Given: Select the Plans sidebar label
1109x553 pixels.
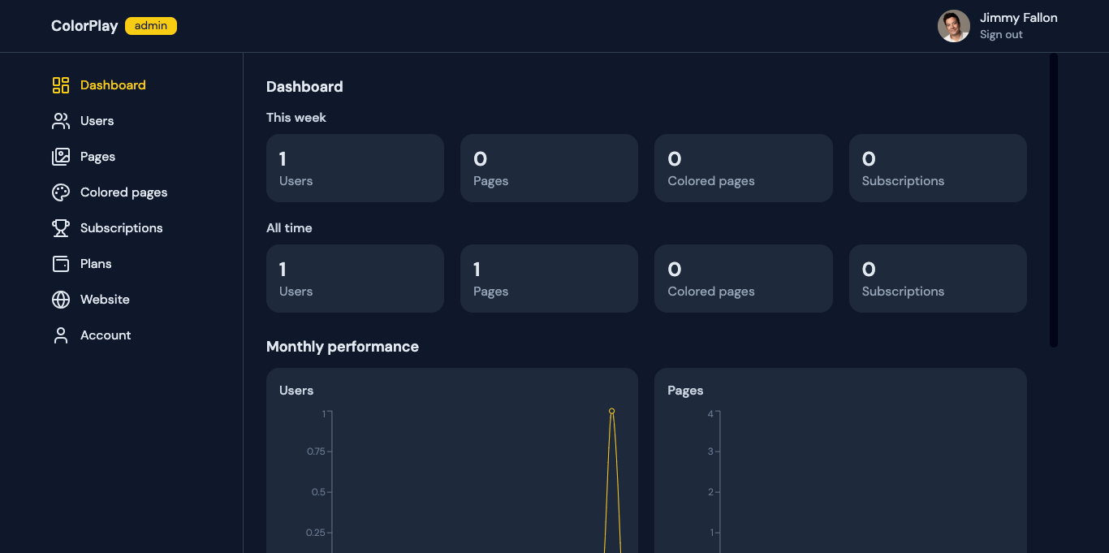Looking at the screenshot, I should (x=96, y=264).
